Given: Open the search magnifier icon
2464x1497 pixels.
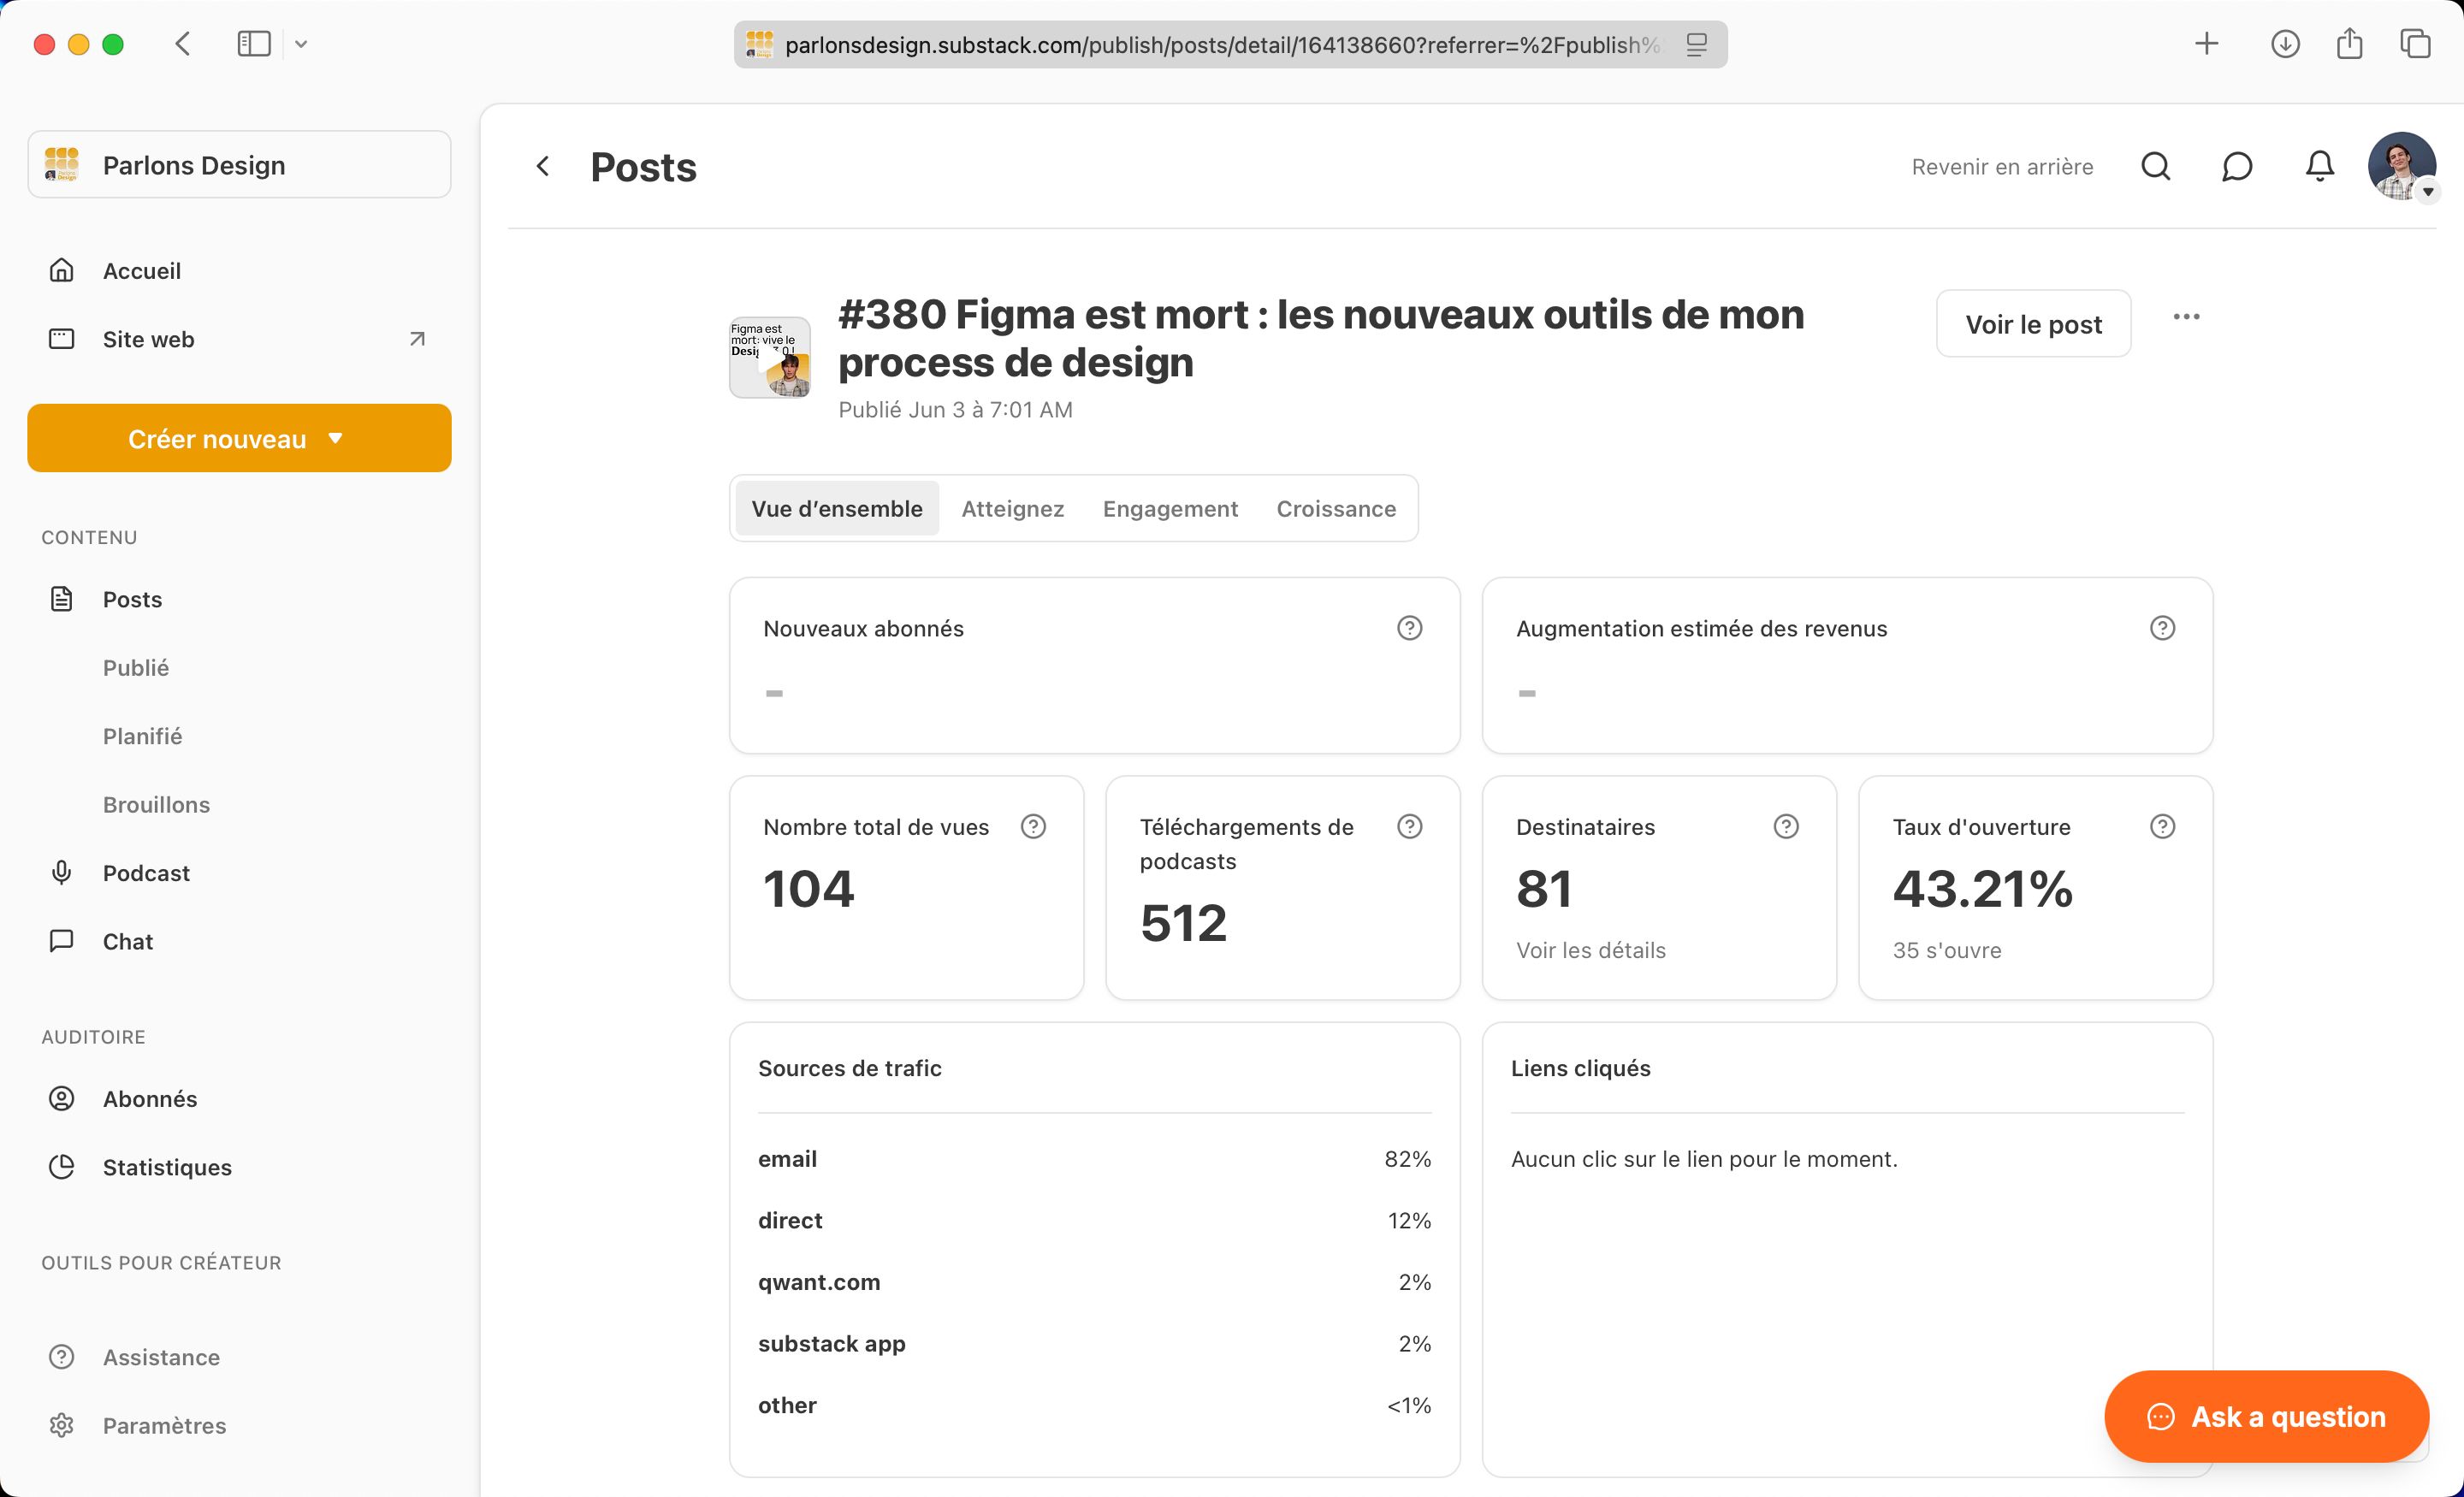Looking at the screenshot, I should coord(2156,166).
